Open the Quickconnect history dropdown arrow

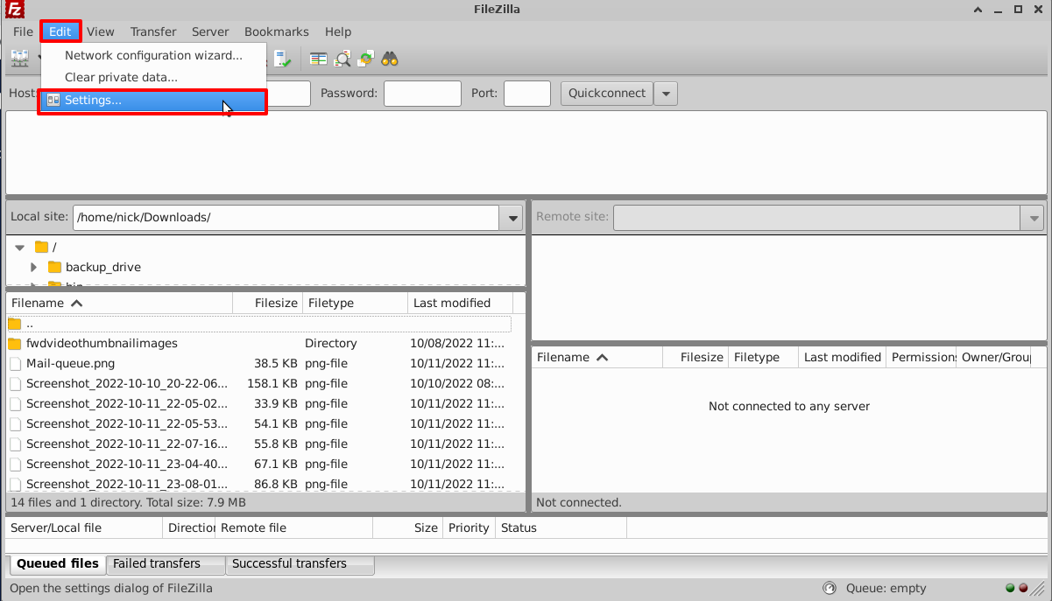(666, 94)
